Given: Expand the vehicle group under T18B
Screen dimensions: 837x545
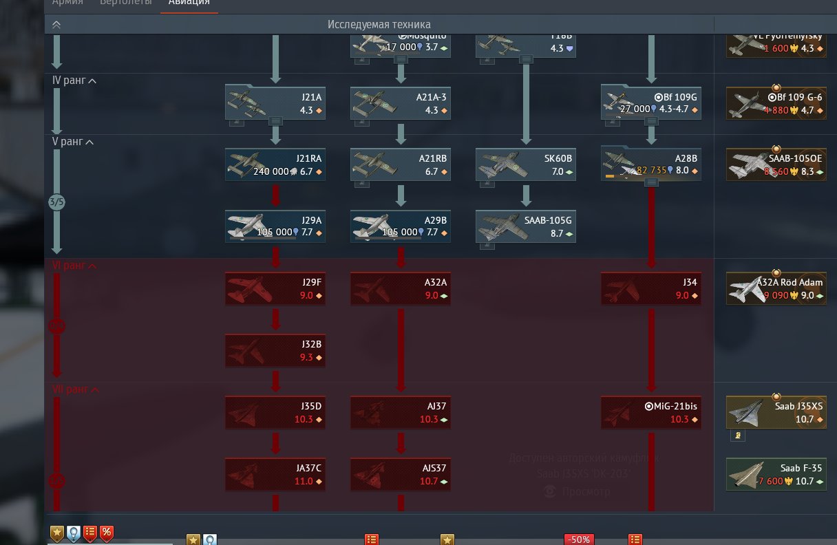Looking at the screenshot, I should click(526, 60).
